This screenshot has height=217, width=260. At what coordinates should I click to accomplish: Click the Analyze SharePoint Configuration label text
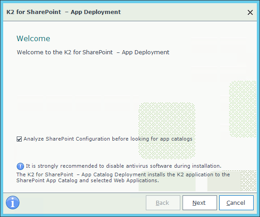pyautogui.click(x=108, y=139)
